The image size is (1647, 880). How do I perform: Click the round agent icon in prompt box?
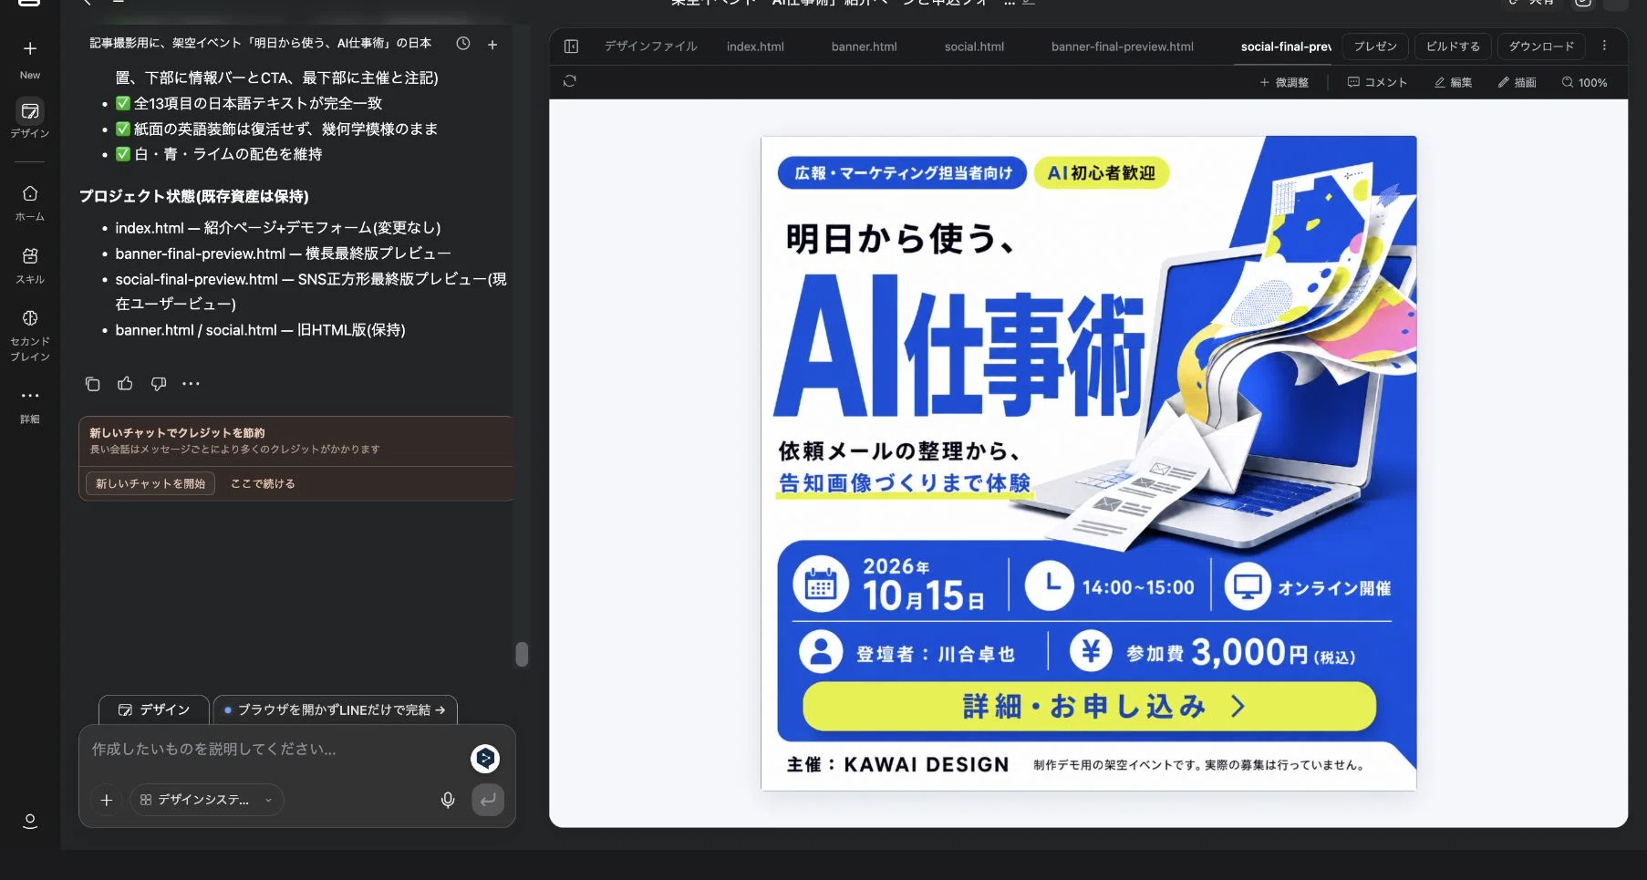pyautogui.click(x=485, y=758)
